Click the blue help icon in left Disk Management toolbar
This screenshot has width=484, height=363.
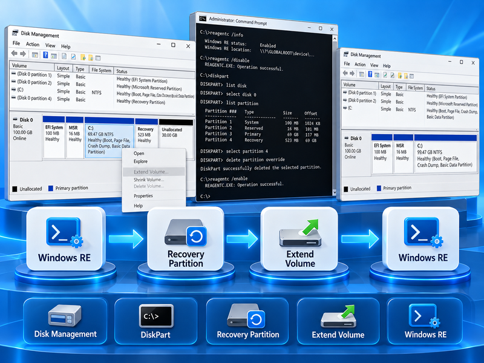(x=45, y=55)
